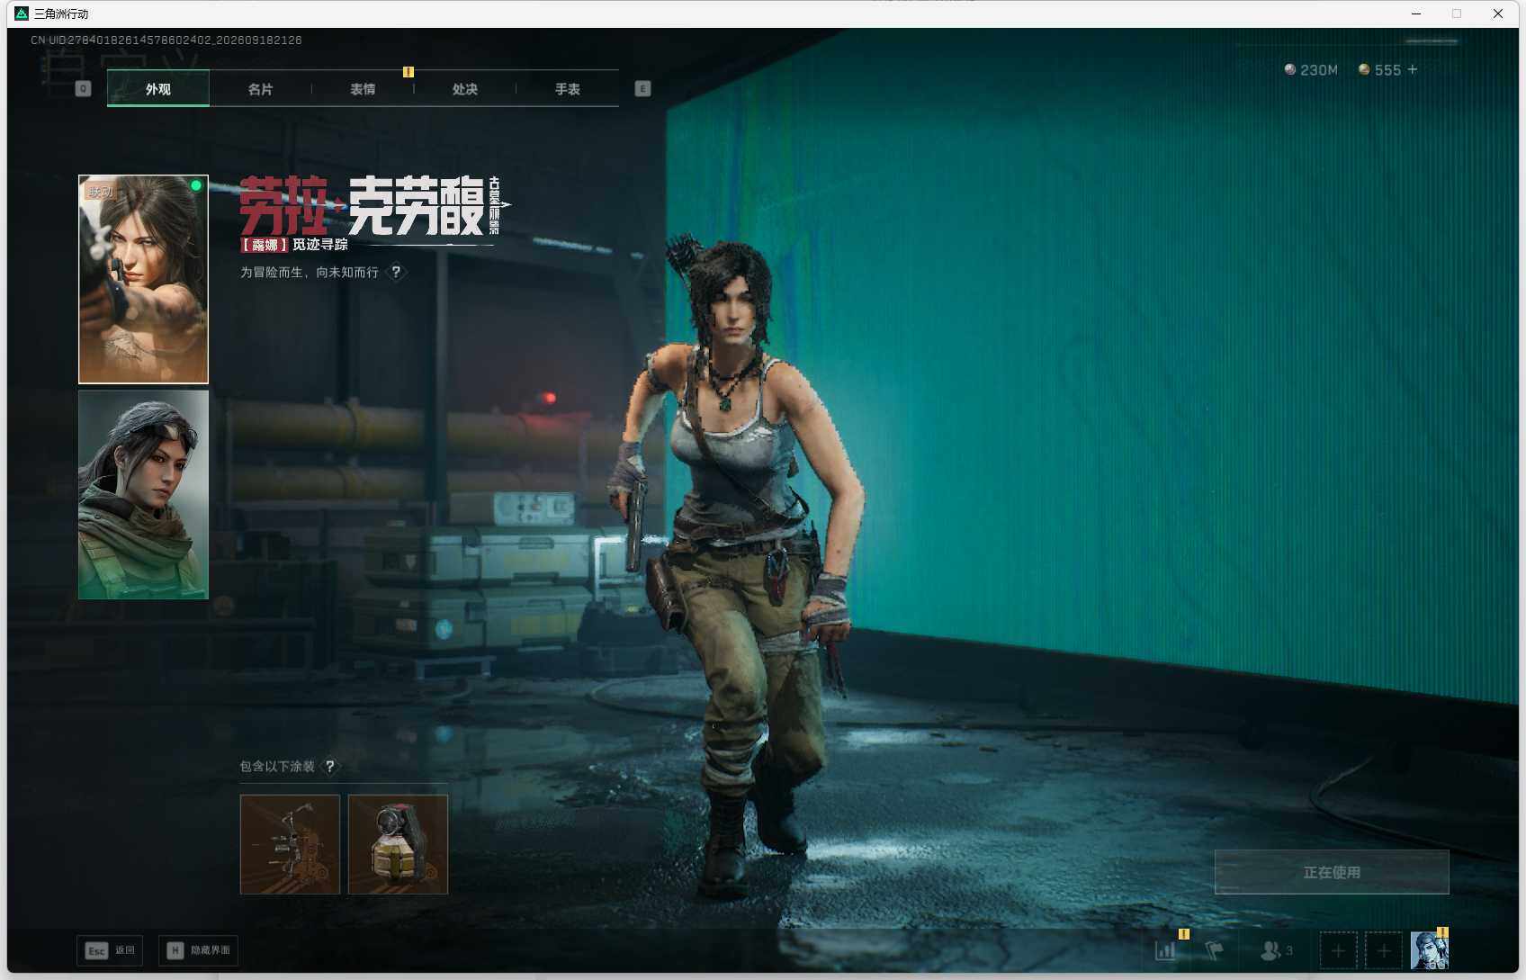Open help next to 为冒险而生，向未知而行
The width and height of the screenshot is (1526, 980).
click(396, 272)
